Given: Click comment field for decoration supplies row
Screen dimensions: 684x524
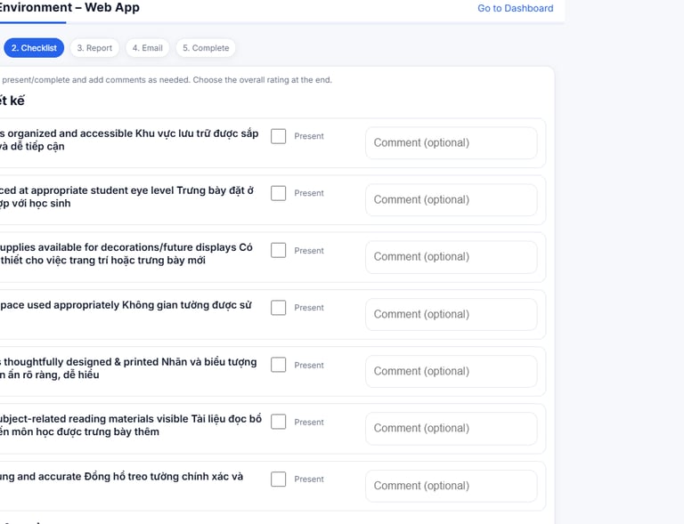Looking at the screenshot, I should (x=451, y=257).
